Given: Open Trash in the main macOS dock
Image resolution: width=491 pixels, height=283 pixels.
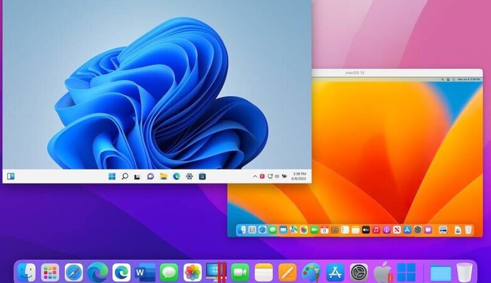Looking at the screenshot, I should pos(465,273).
